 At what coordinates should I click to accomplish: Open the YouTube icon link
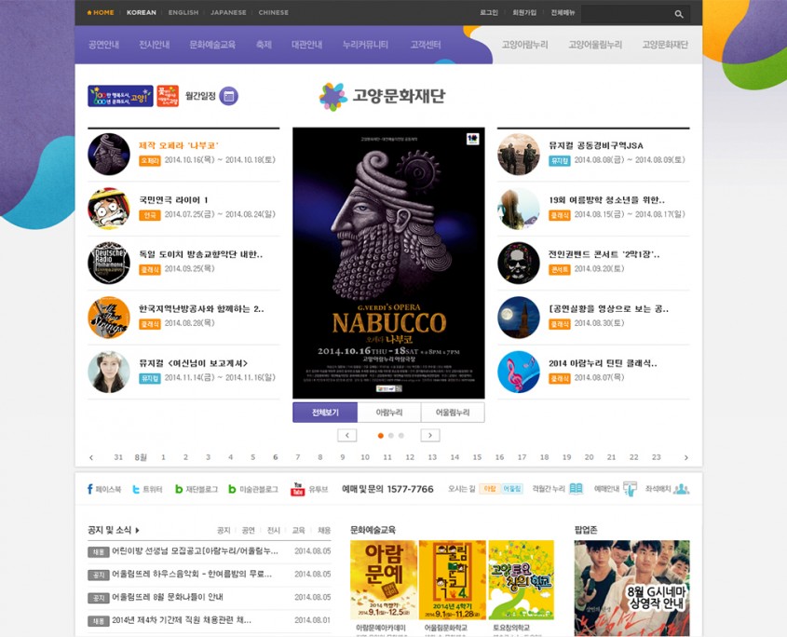coord(298,489)
